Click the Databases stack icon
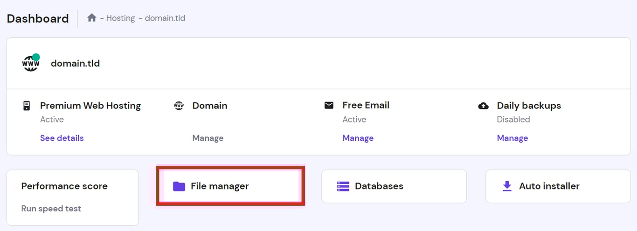The height and width of the screenshot is (231, 637). point(343,186)
